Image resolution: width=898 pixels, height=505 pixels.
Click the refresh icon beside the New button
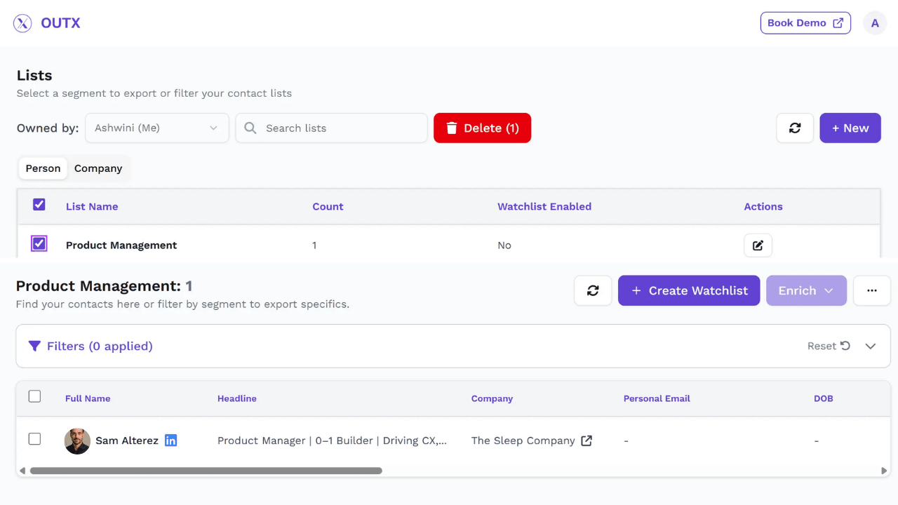tap(795, 128)
